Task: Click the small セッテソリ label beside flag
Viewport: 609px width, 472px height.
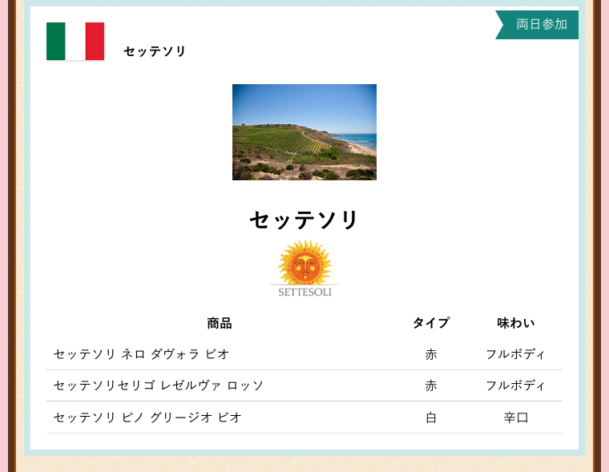Action: (155, 51)
